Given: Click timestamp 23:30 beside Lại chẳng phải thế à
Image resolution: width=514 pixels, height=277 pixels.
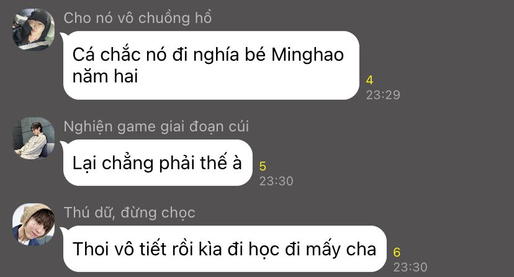Looking at the screenshot, I should [x=276, y=181].
